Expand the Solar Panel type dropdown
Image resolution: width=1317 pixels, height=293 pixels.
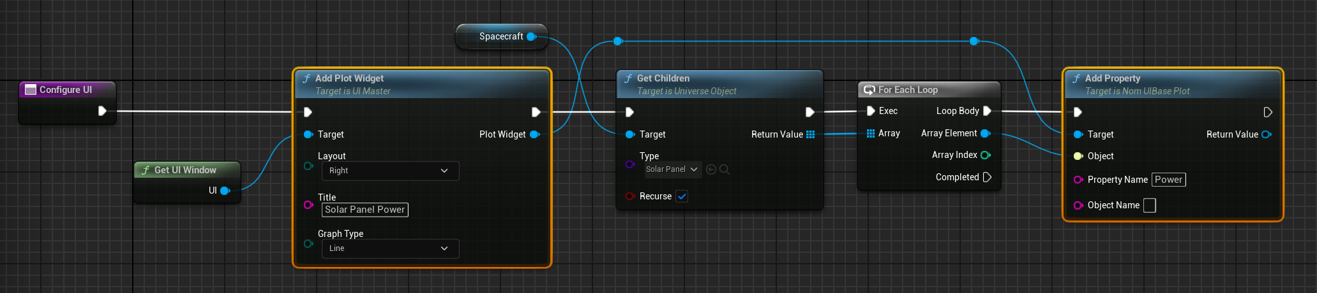point(672,169)
